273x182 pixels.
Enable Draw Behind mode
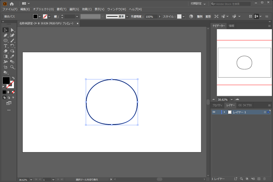tap(9, 98)
